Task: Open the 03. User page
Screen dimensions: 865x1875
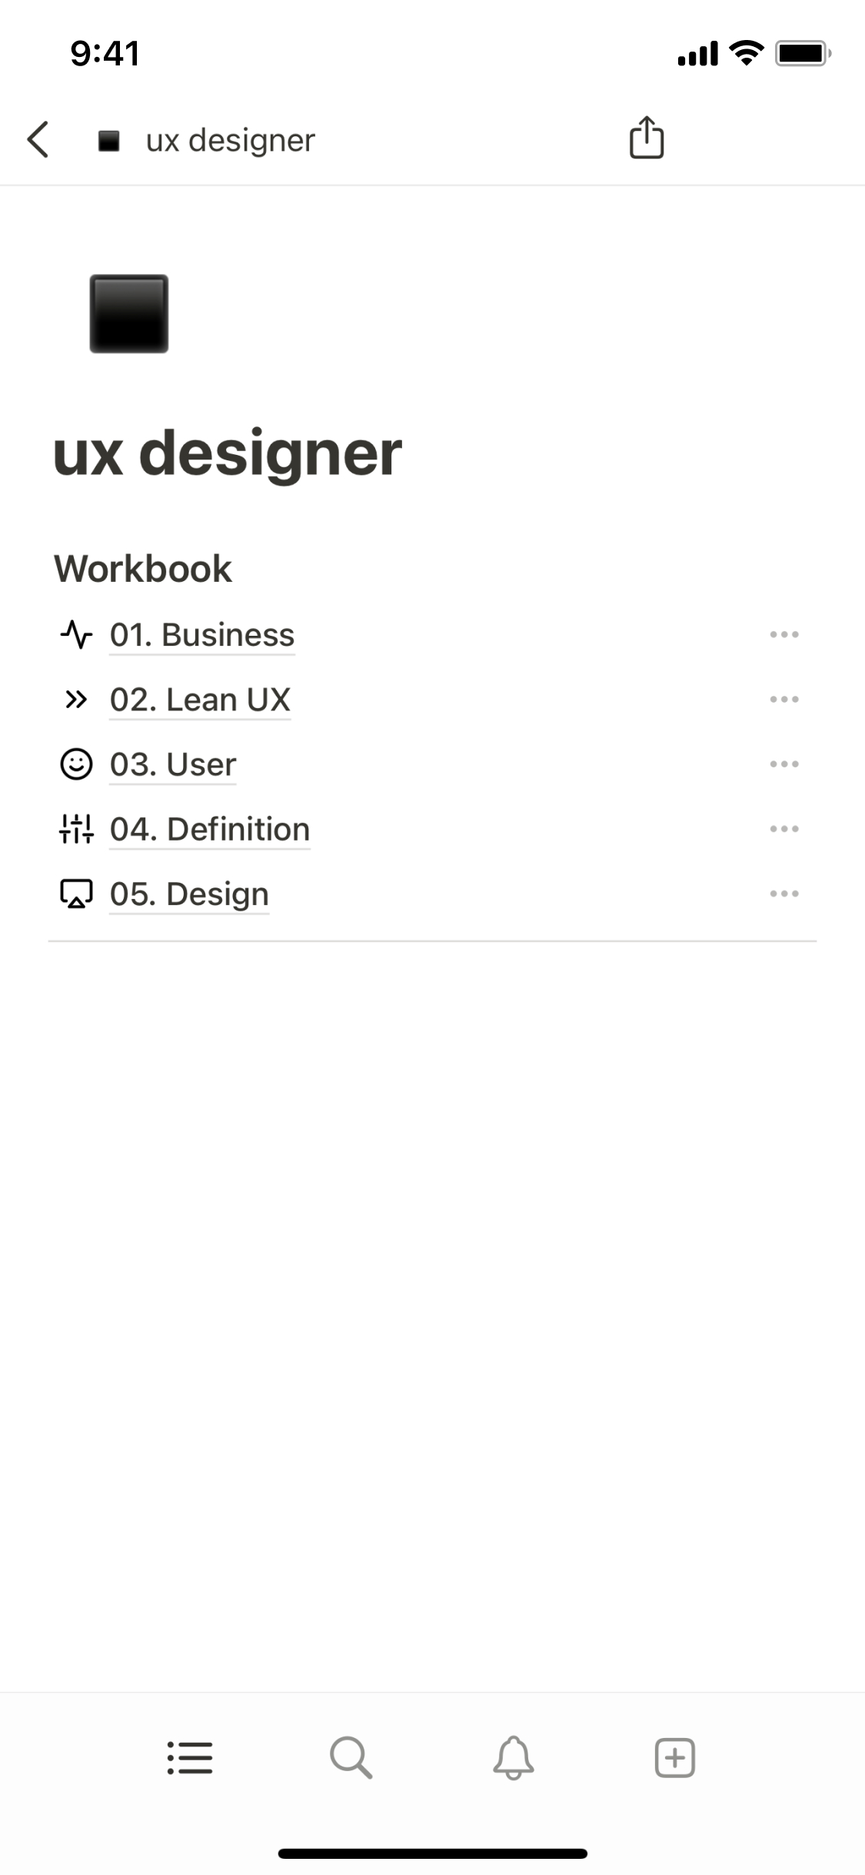Action: coord(173,764)
